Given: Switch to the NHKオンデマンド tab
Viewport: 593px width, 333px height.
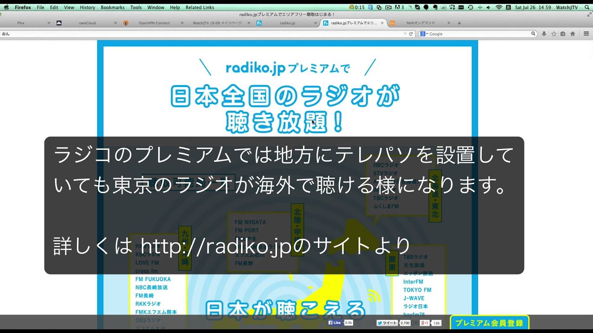Looking at the screenshot, I should (421, 23).
